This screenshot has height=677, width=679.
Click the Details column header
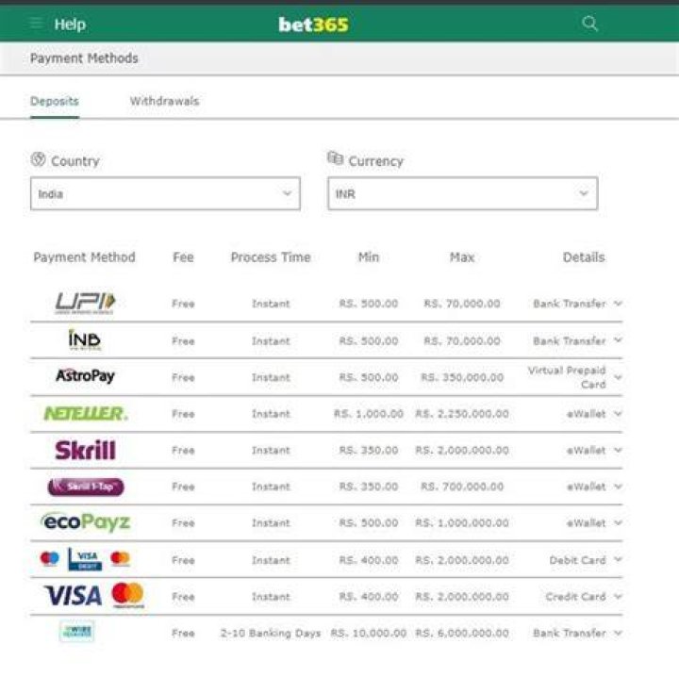pos(584,257)
